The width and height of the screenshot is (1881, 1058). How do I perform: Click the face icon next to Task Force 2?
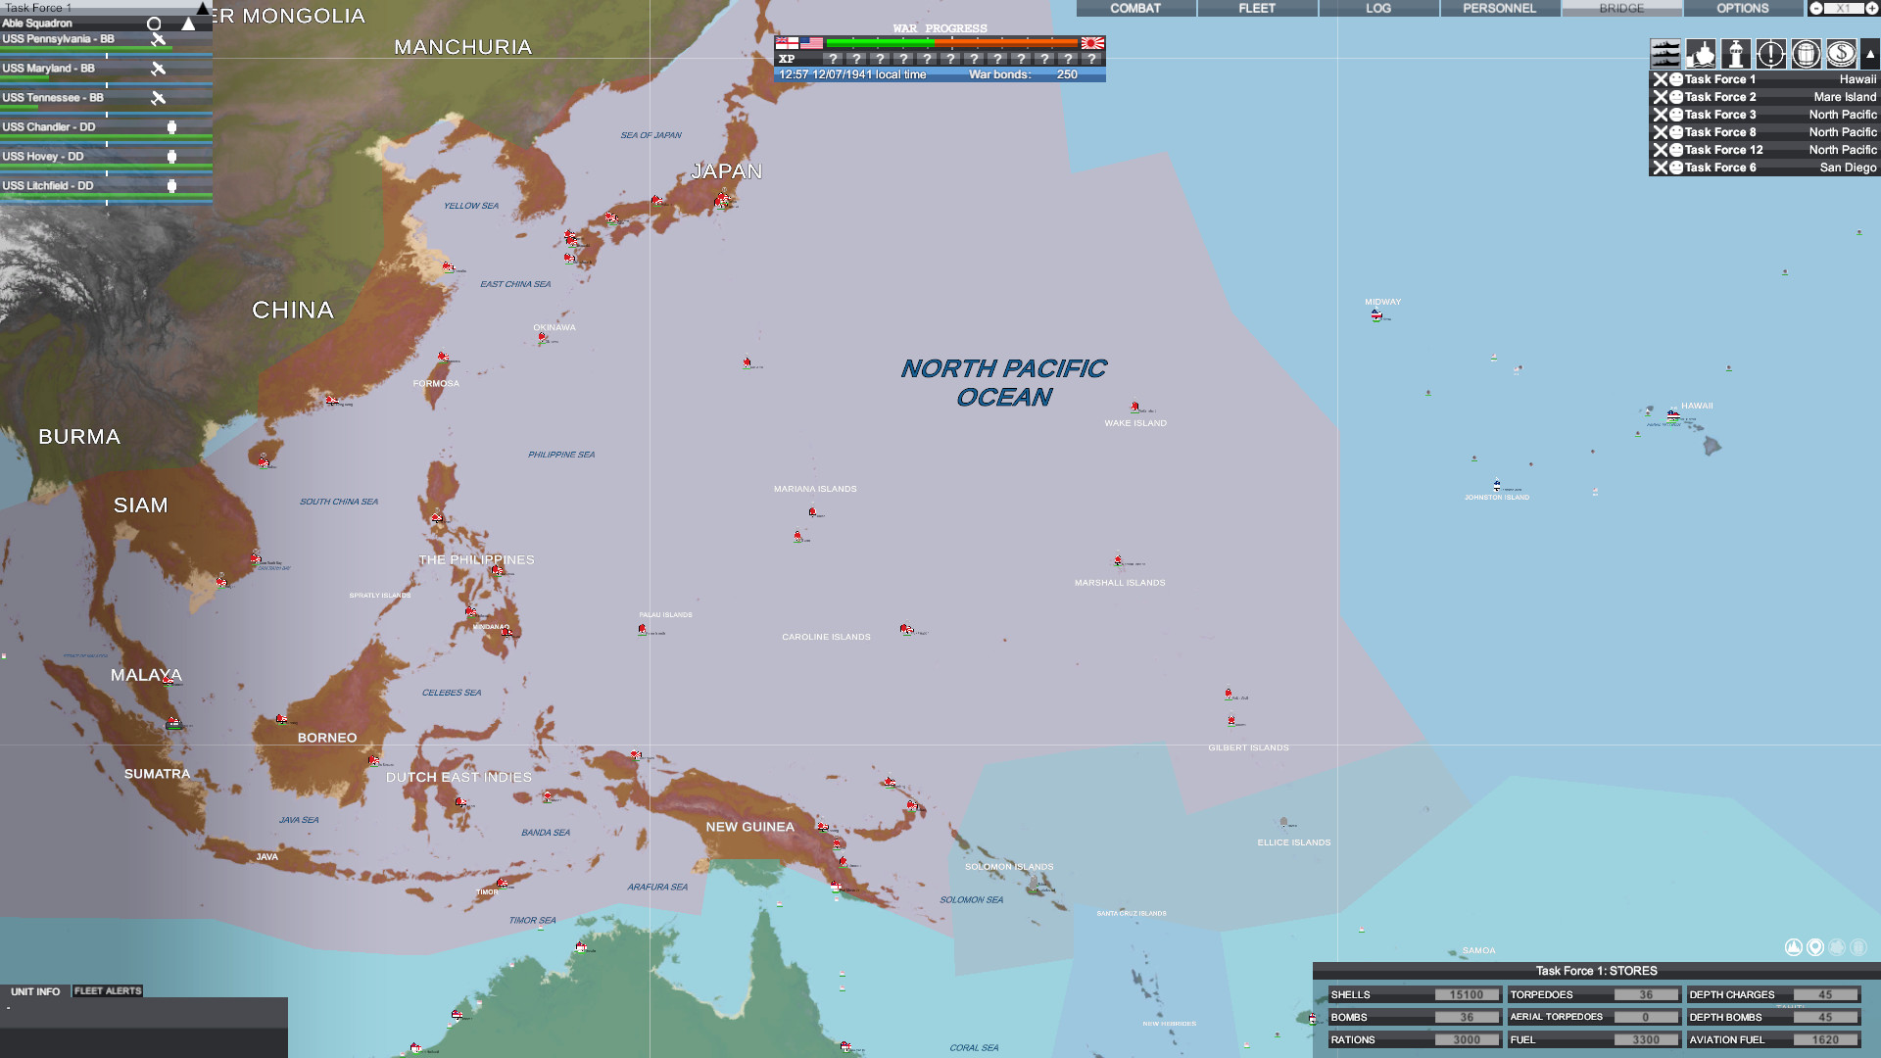tap(1675, 97)
